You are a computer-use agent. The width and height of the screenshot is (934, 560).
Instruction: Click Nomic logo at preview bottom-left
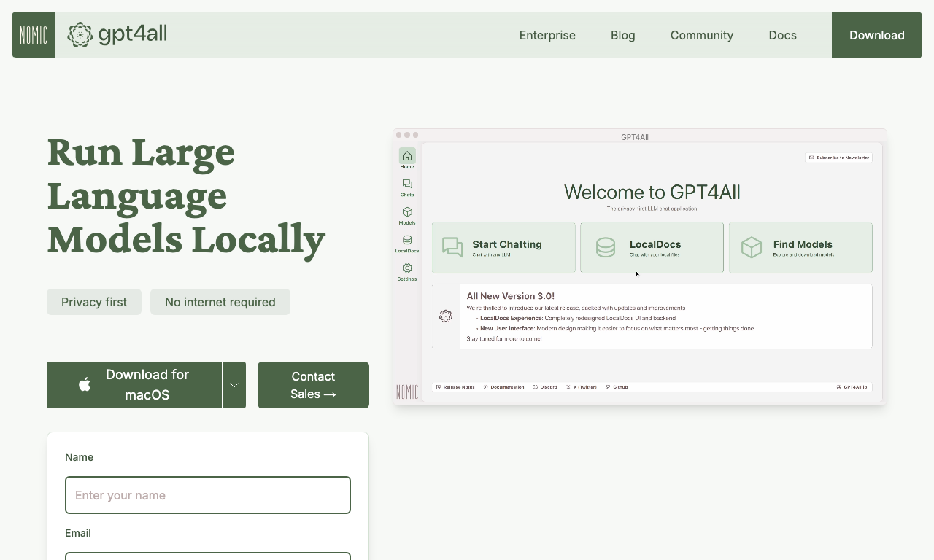[407, 392]
